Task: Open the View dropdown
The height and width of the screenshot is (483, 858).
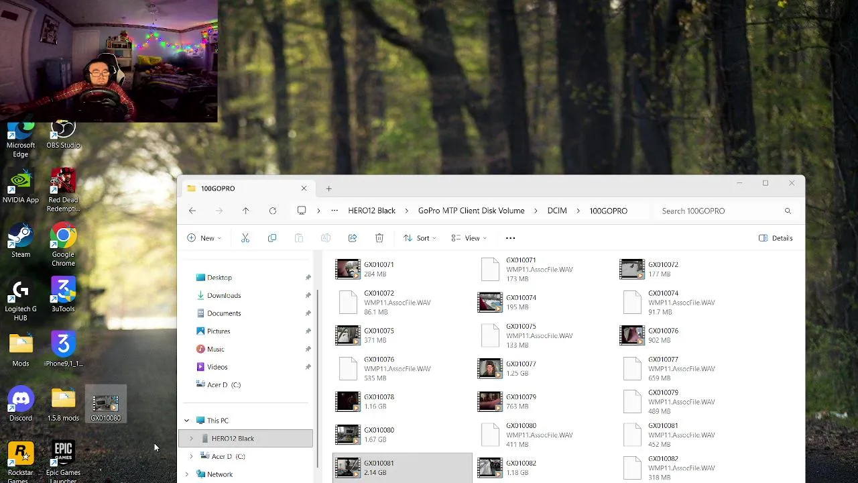Action: [469, 238]
